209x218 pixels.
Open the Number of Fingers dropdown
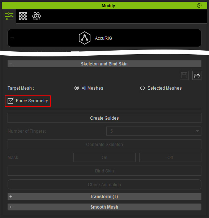pyautogui.click(x=154, y=131)
